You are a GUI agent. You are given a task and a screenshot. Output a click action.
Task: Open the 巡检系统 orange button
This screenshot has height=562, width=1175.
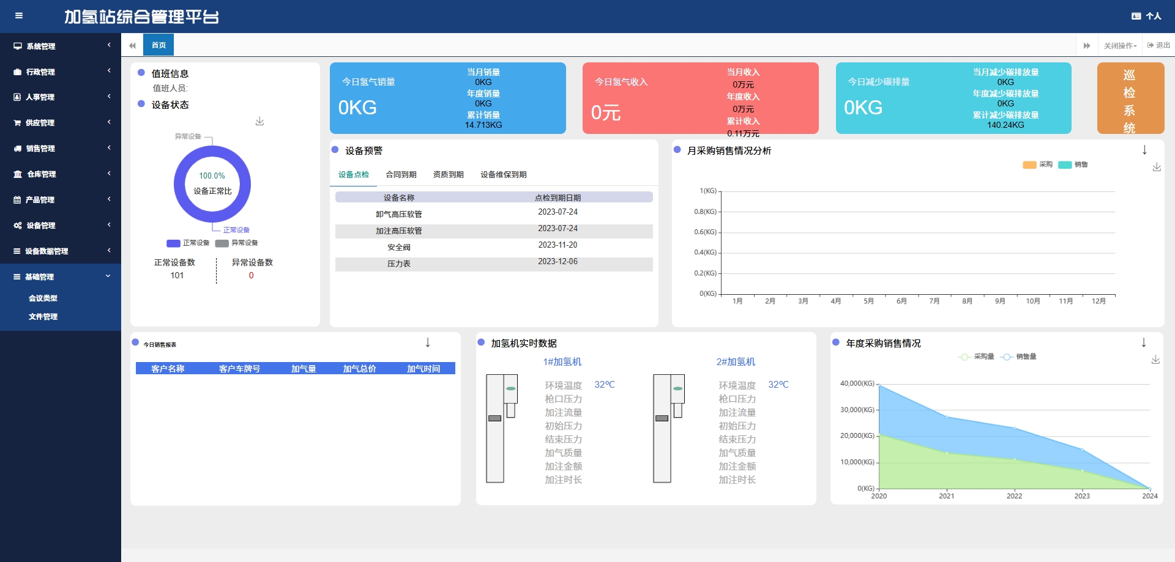pos(1130,98)
